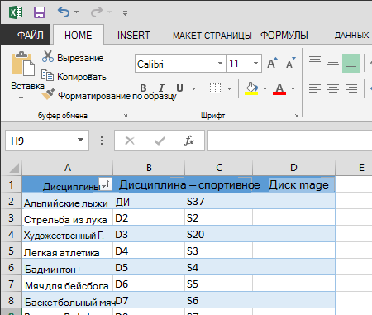Open the Шрифт dialog launcher
This screenshot has height=315, width=372.
pyautogui.click(x=295, y=114)
